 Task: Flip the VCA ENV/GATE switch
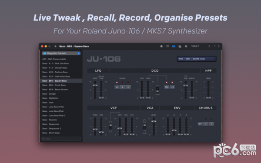pyautogui.click(x=144, y=126)
